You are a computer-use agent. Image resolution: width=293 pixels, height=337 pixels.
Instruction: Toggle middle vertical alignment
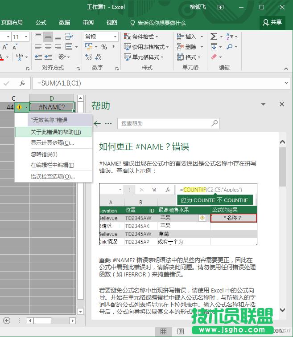pyautogui.click(x=48, y=37)
